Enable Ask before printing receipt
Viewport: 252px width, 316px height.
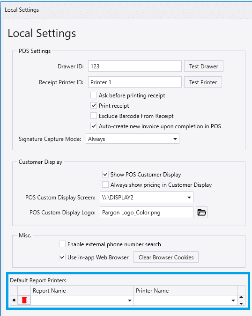pos(94,95)
